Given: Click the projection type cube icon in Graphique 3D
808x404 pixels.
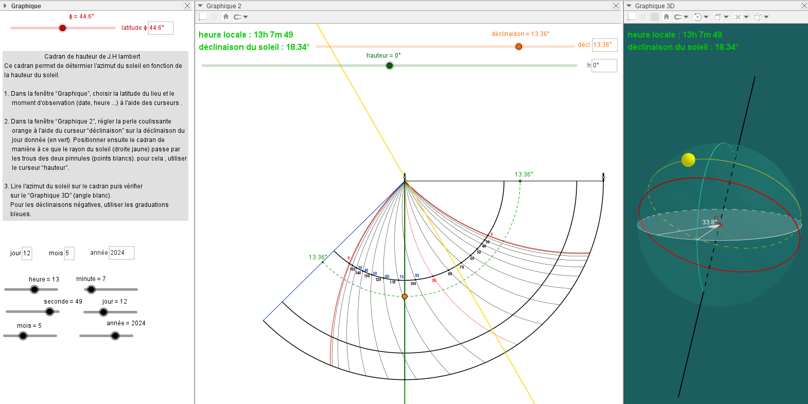Looking at the screenshot, I should [x=758, y=17].
